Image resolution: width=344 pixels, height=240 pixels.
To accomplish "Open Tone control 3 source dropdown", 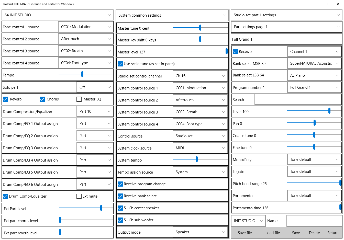I will pos(86,51).
